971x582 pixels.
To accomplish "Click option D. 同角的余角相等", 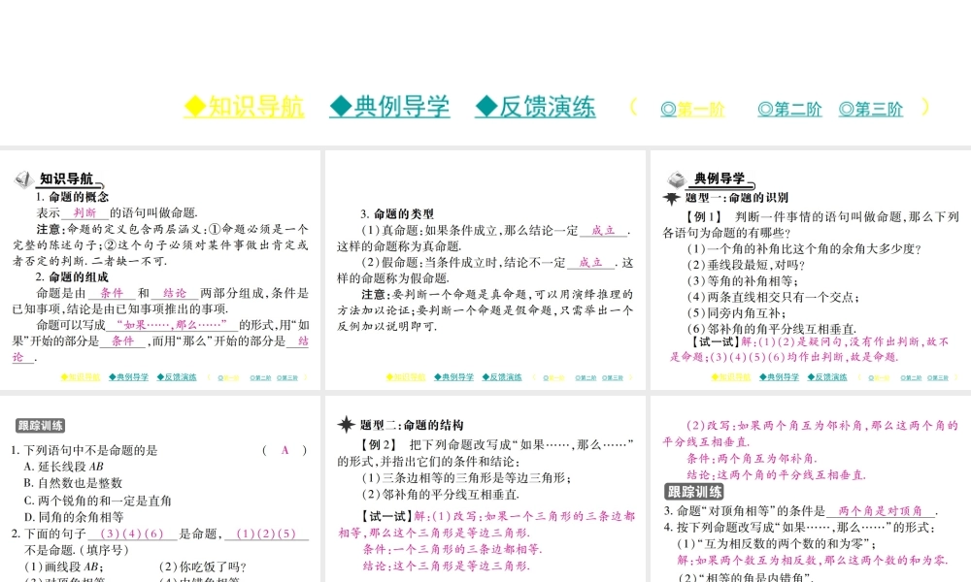I will tap(74, 517).
